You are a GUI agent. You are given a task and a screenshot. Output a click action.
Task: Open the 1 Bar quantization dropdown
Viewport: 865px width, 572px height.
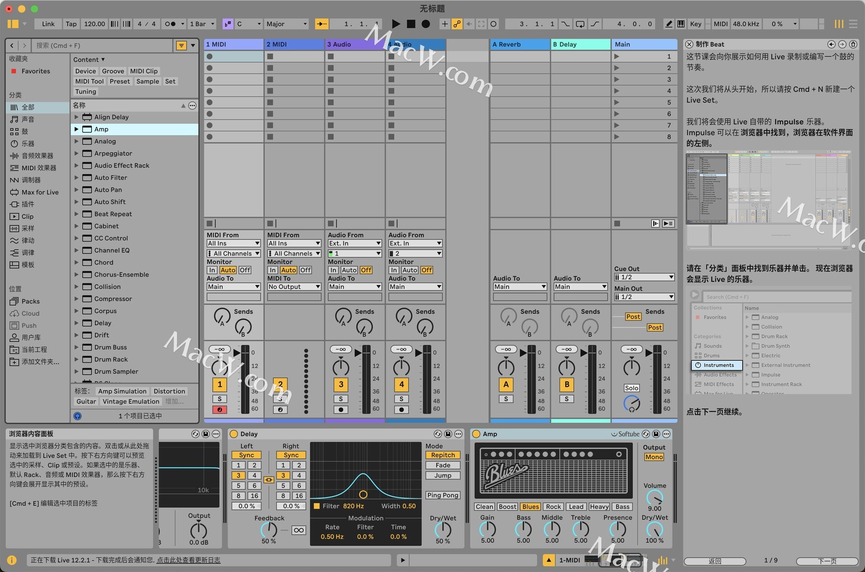(202, 24)
